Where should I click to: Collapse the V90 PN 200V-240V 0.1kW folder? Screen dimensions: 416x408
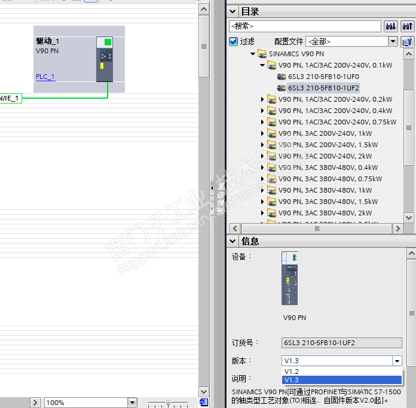[262, 65]
